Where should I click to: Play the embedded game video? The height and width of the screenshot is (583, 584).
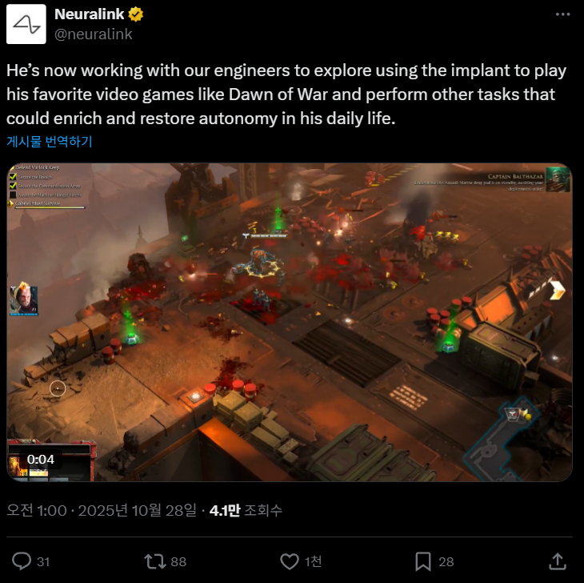tap(290, 323)
